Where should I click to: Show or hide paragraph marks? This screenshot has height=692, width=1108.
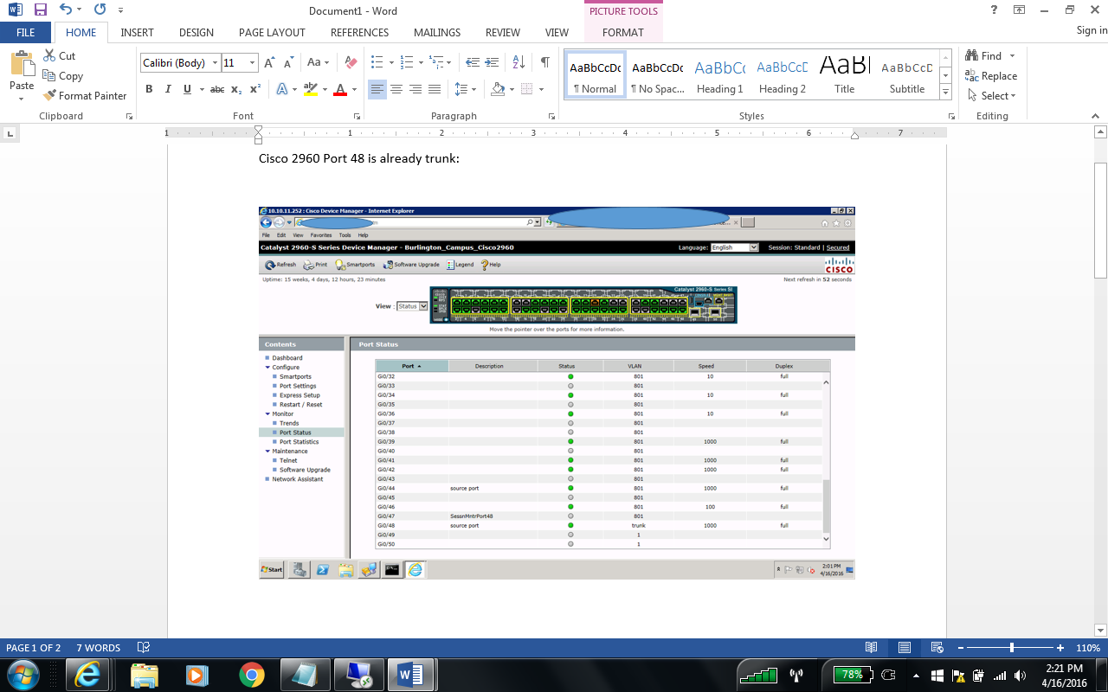(544, 62)
